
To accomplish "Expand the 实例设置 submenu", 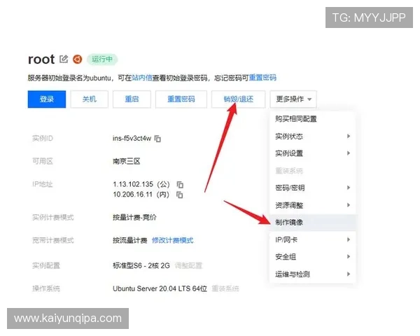I will click(313, 153).
